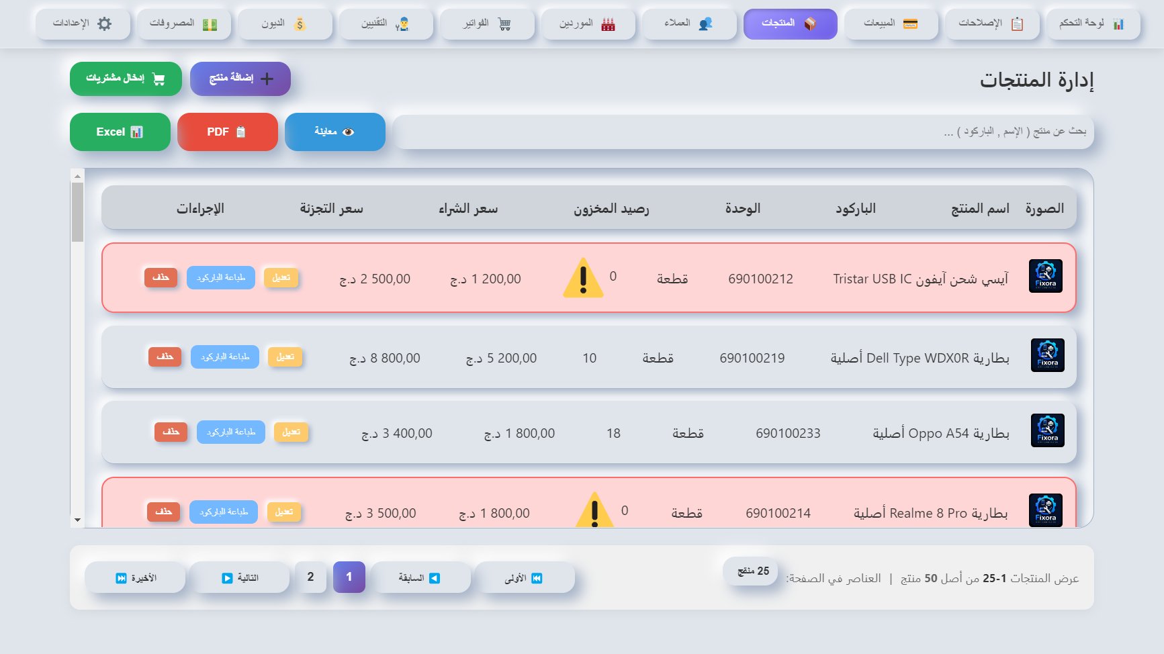The height and width of the screenshot is (654, 1164).
Task: Open the الفواتير invoices tab
Action: coord(487,24)
